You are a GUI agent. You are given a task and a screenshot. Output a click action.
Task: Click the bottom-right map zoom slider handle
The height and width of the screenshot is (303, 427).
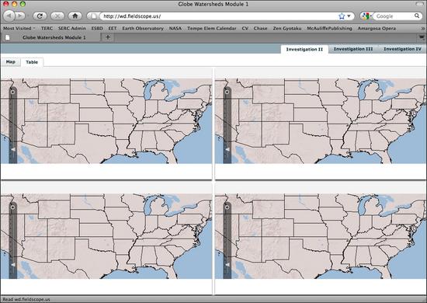click(227, 265)
